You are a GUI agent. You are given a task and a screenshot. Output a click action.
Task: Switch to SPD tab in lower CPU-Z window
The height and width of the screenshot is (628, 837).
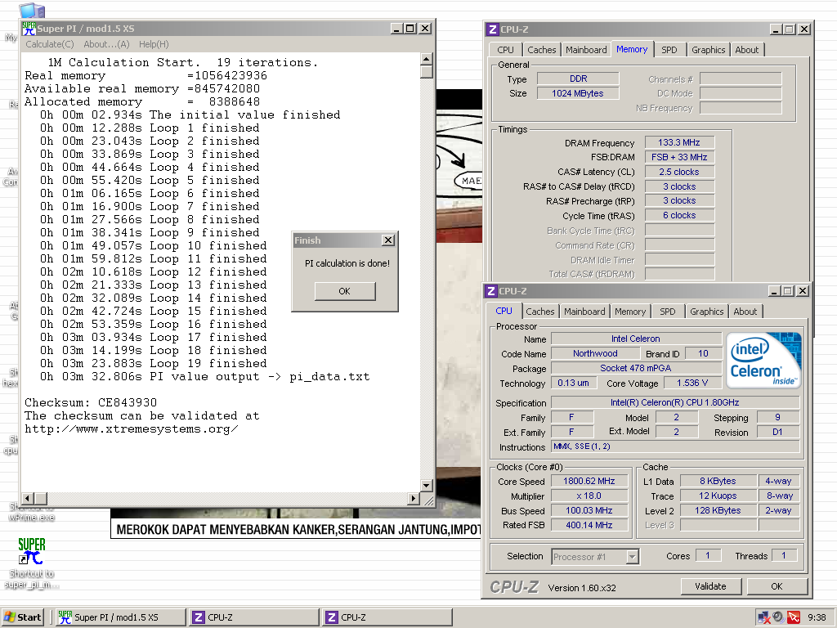pyautogui.click(x=667, y=312)
